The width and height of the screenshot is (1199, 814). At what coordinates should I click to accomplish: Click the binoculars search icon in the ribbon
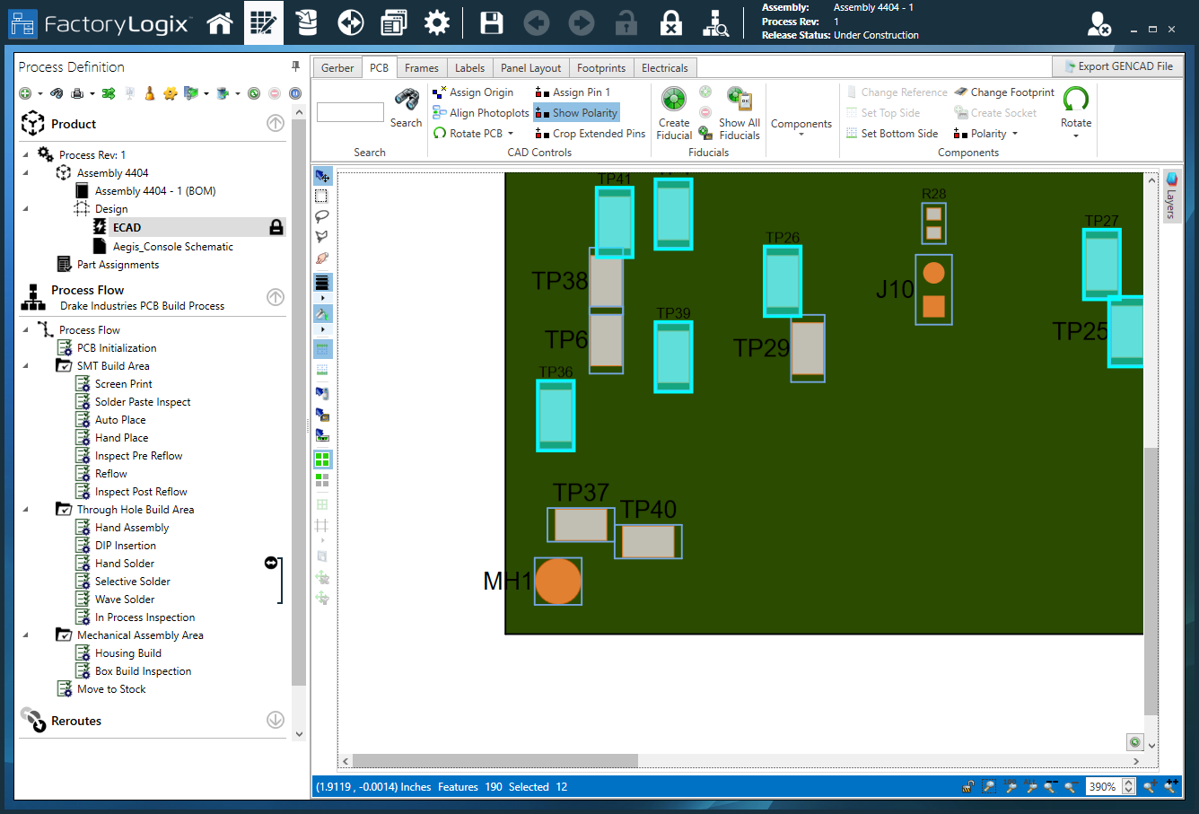point(406,101)
